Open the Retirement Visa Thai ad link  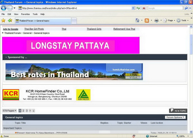pyautogui.click(x=124, y=29)
